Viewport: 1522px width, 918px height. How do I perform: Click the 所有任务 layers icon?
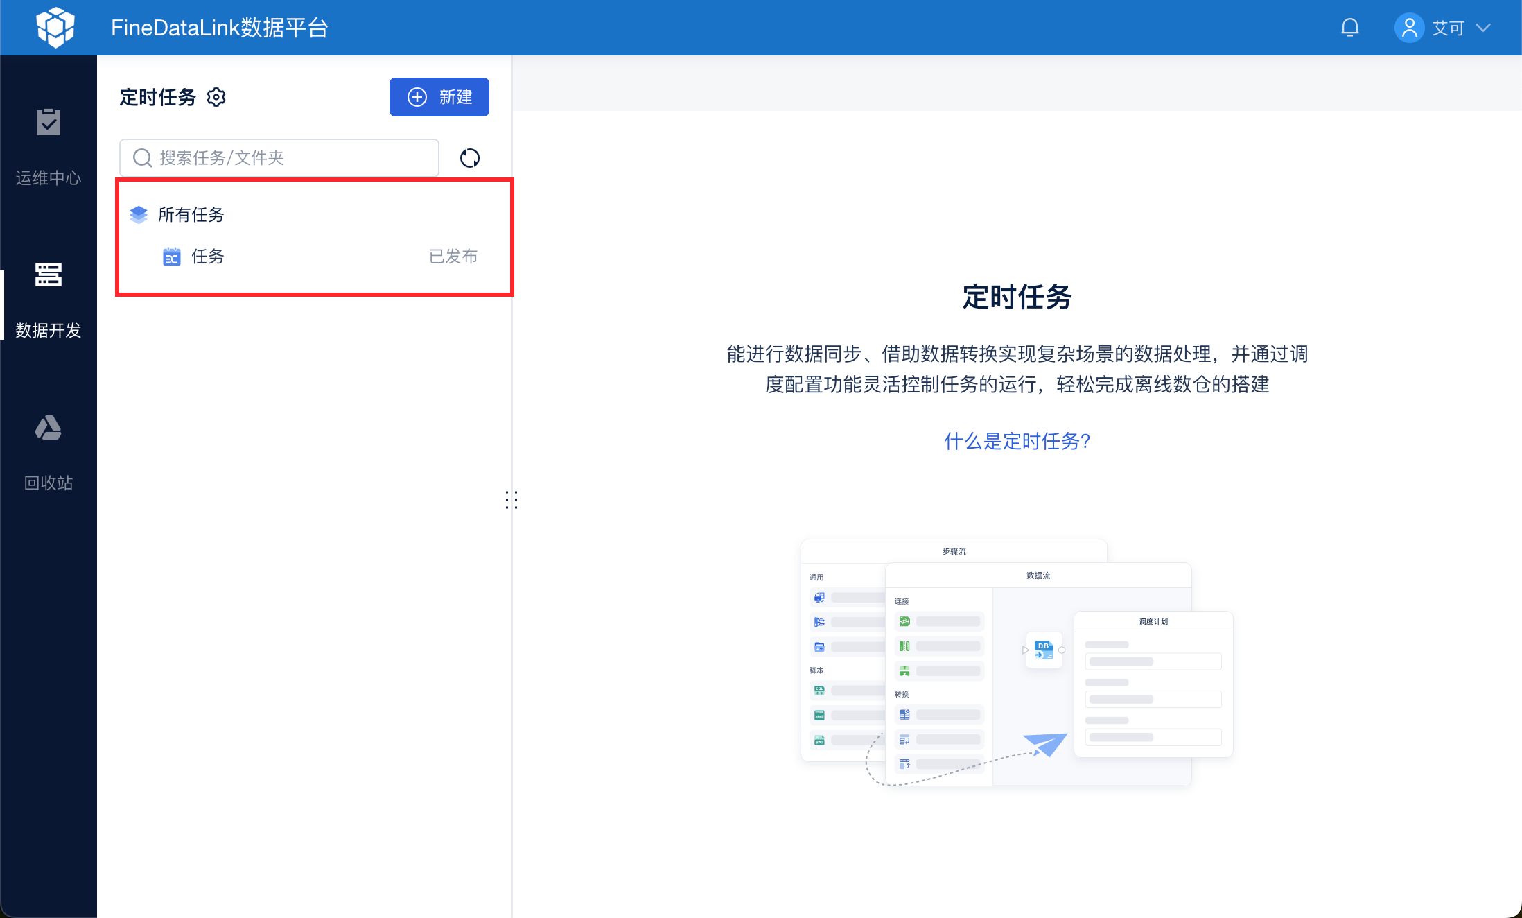(x=139, y=215)
